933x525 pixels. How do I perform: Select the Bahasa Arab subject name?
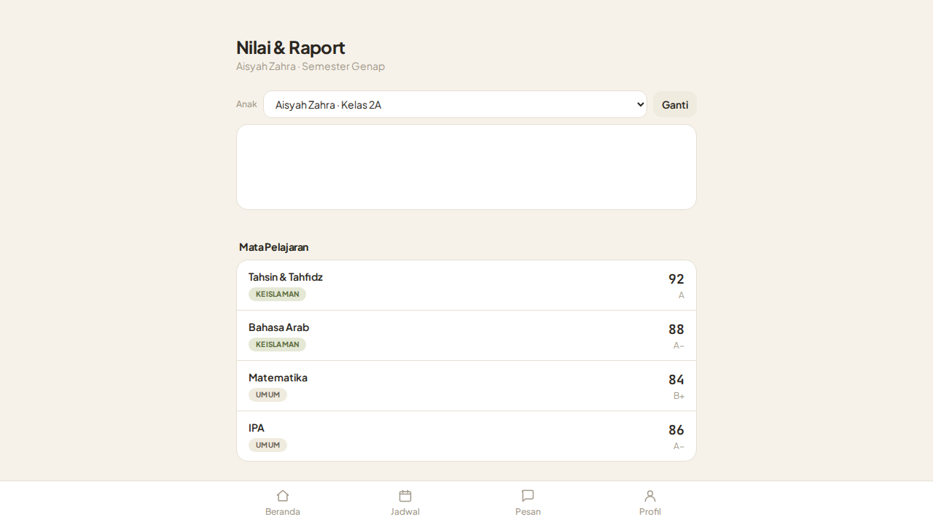[x=278, y=327]
